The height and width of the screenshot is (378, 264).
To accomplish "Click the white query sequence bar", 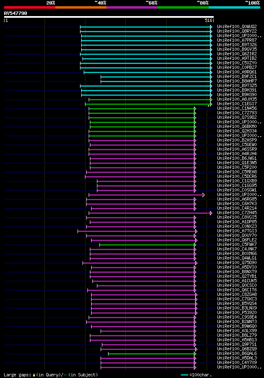I will pos(108,17).
